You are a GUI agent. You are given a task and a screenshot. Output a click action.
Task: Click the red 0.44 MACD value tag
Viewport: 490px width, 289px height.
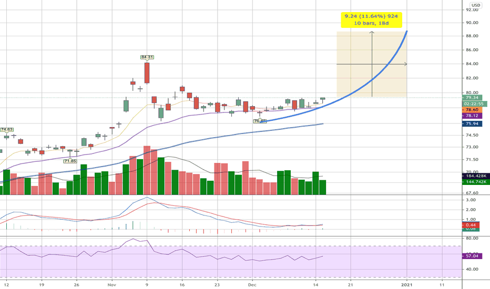click(x=471, y=225)
